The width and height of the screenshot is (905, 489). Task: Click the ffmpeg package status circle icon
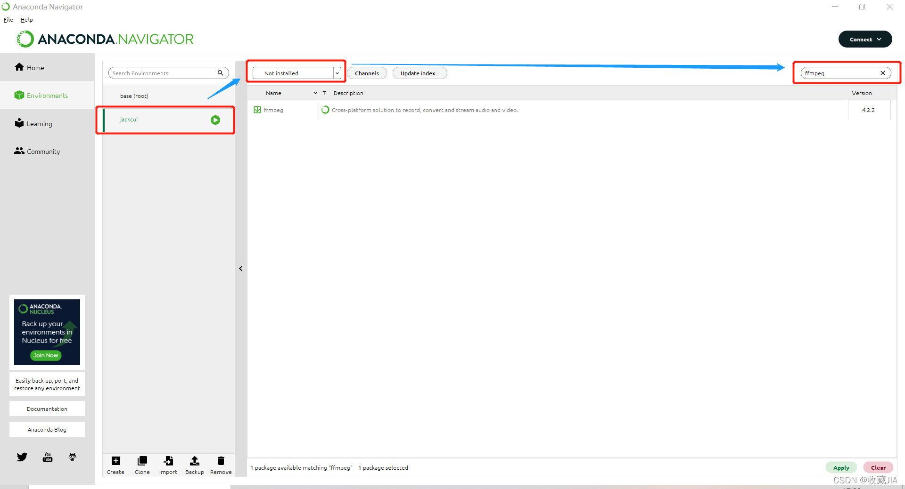click(x=325, y=110)
